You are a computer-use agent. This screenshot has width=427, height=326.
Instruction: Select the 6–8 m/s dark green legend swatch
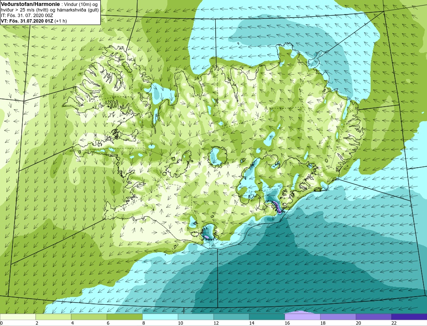(124, 317)
